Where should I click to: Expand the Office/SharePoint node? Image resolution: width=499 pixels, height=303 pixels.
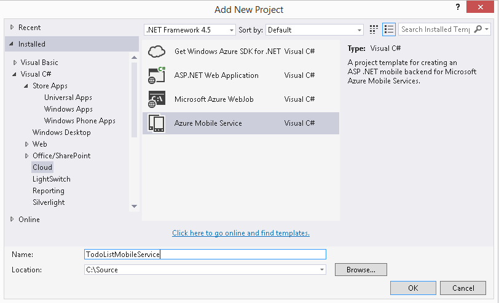27,156
